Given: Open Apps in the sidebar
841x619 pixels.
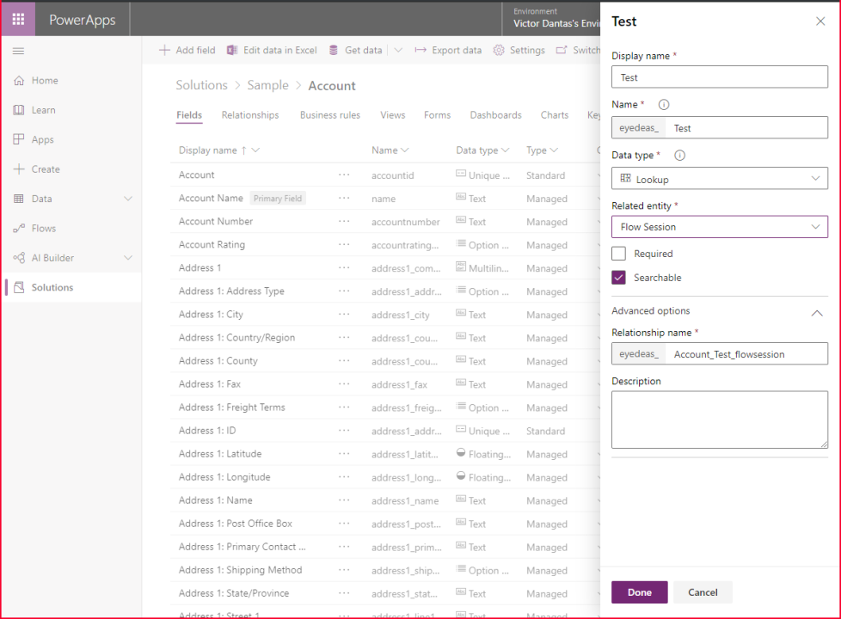Looking at the screenshot, I should click(42, 139).
